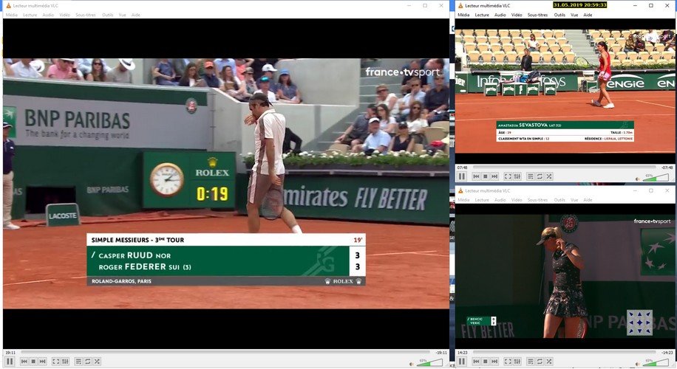This screenshot has height=369, width=677.
Task: Mute audio in the Bencic-Vekic window
Action: click(x=638, y=364)
